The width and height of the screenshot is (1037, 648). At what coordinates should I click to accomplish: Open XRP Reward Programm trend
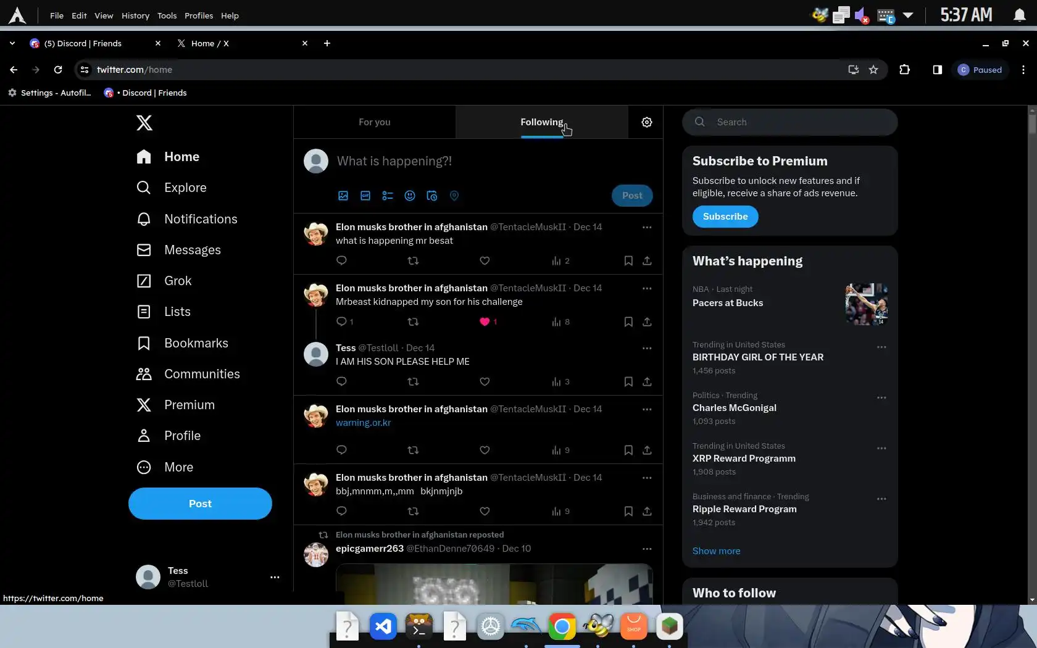click(x=744, y=459)
